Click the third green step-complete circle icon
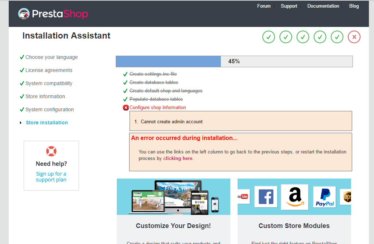Viewport: 374px width, 244px height. (x=303, y=37)
